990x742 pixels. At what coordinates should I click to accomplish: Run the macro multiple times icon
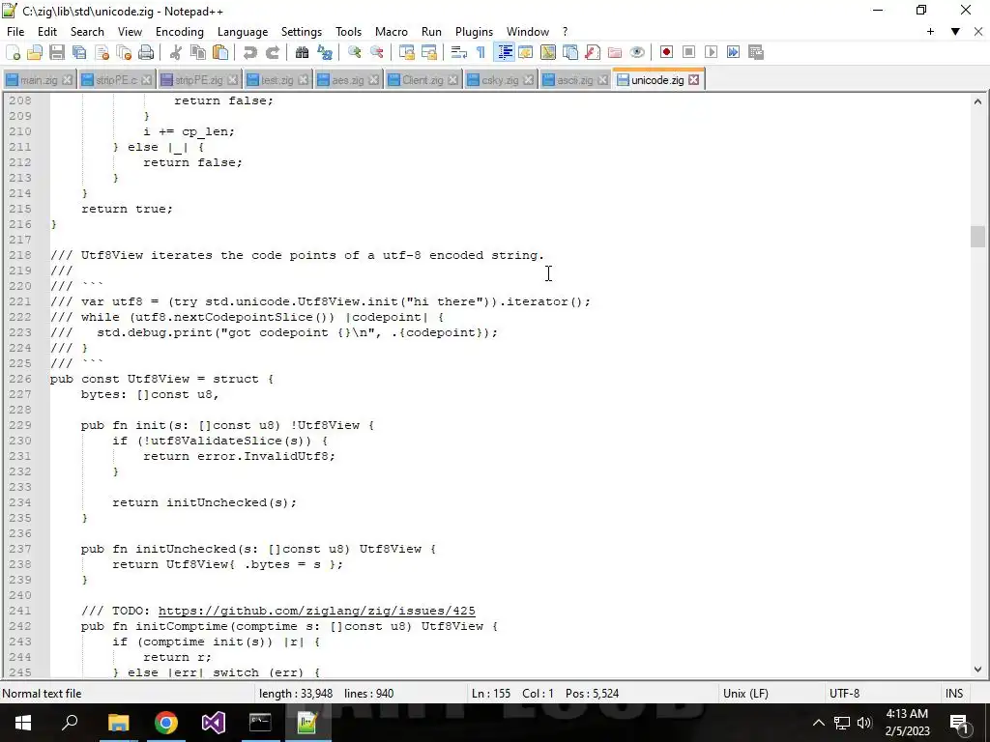pyautogui.click(x=733, y=52)
